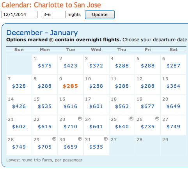Select the $328 fare on December 7

pyautogui.click(x=19, y=86)
